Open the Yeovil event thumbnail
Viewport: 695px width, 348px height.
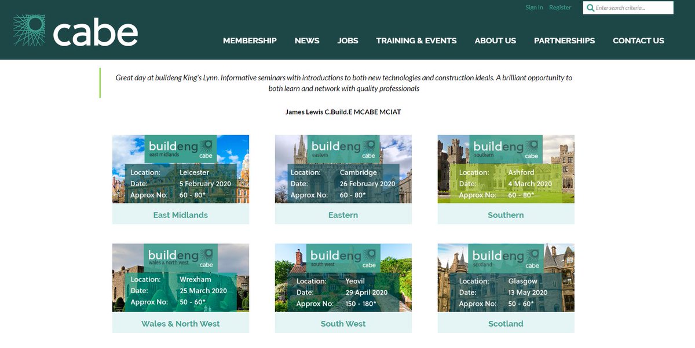pyautogui.click(x=343, y=277)
